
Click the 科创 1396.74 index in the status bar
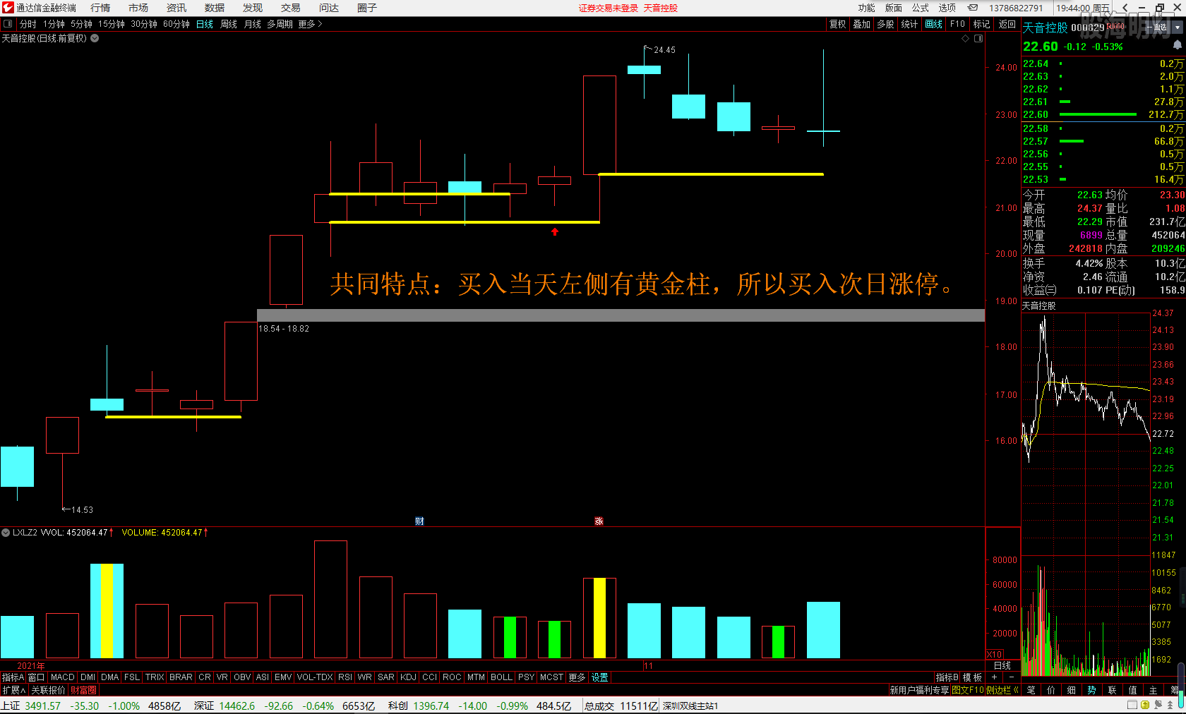pyautogui.click(x=419, y=706)
